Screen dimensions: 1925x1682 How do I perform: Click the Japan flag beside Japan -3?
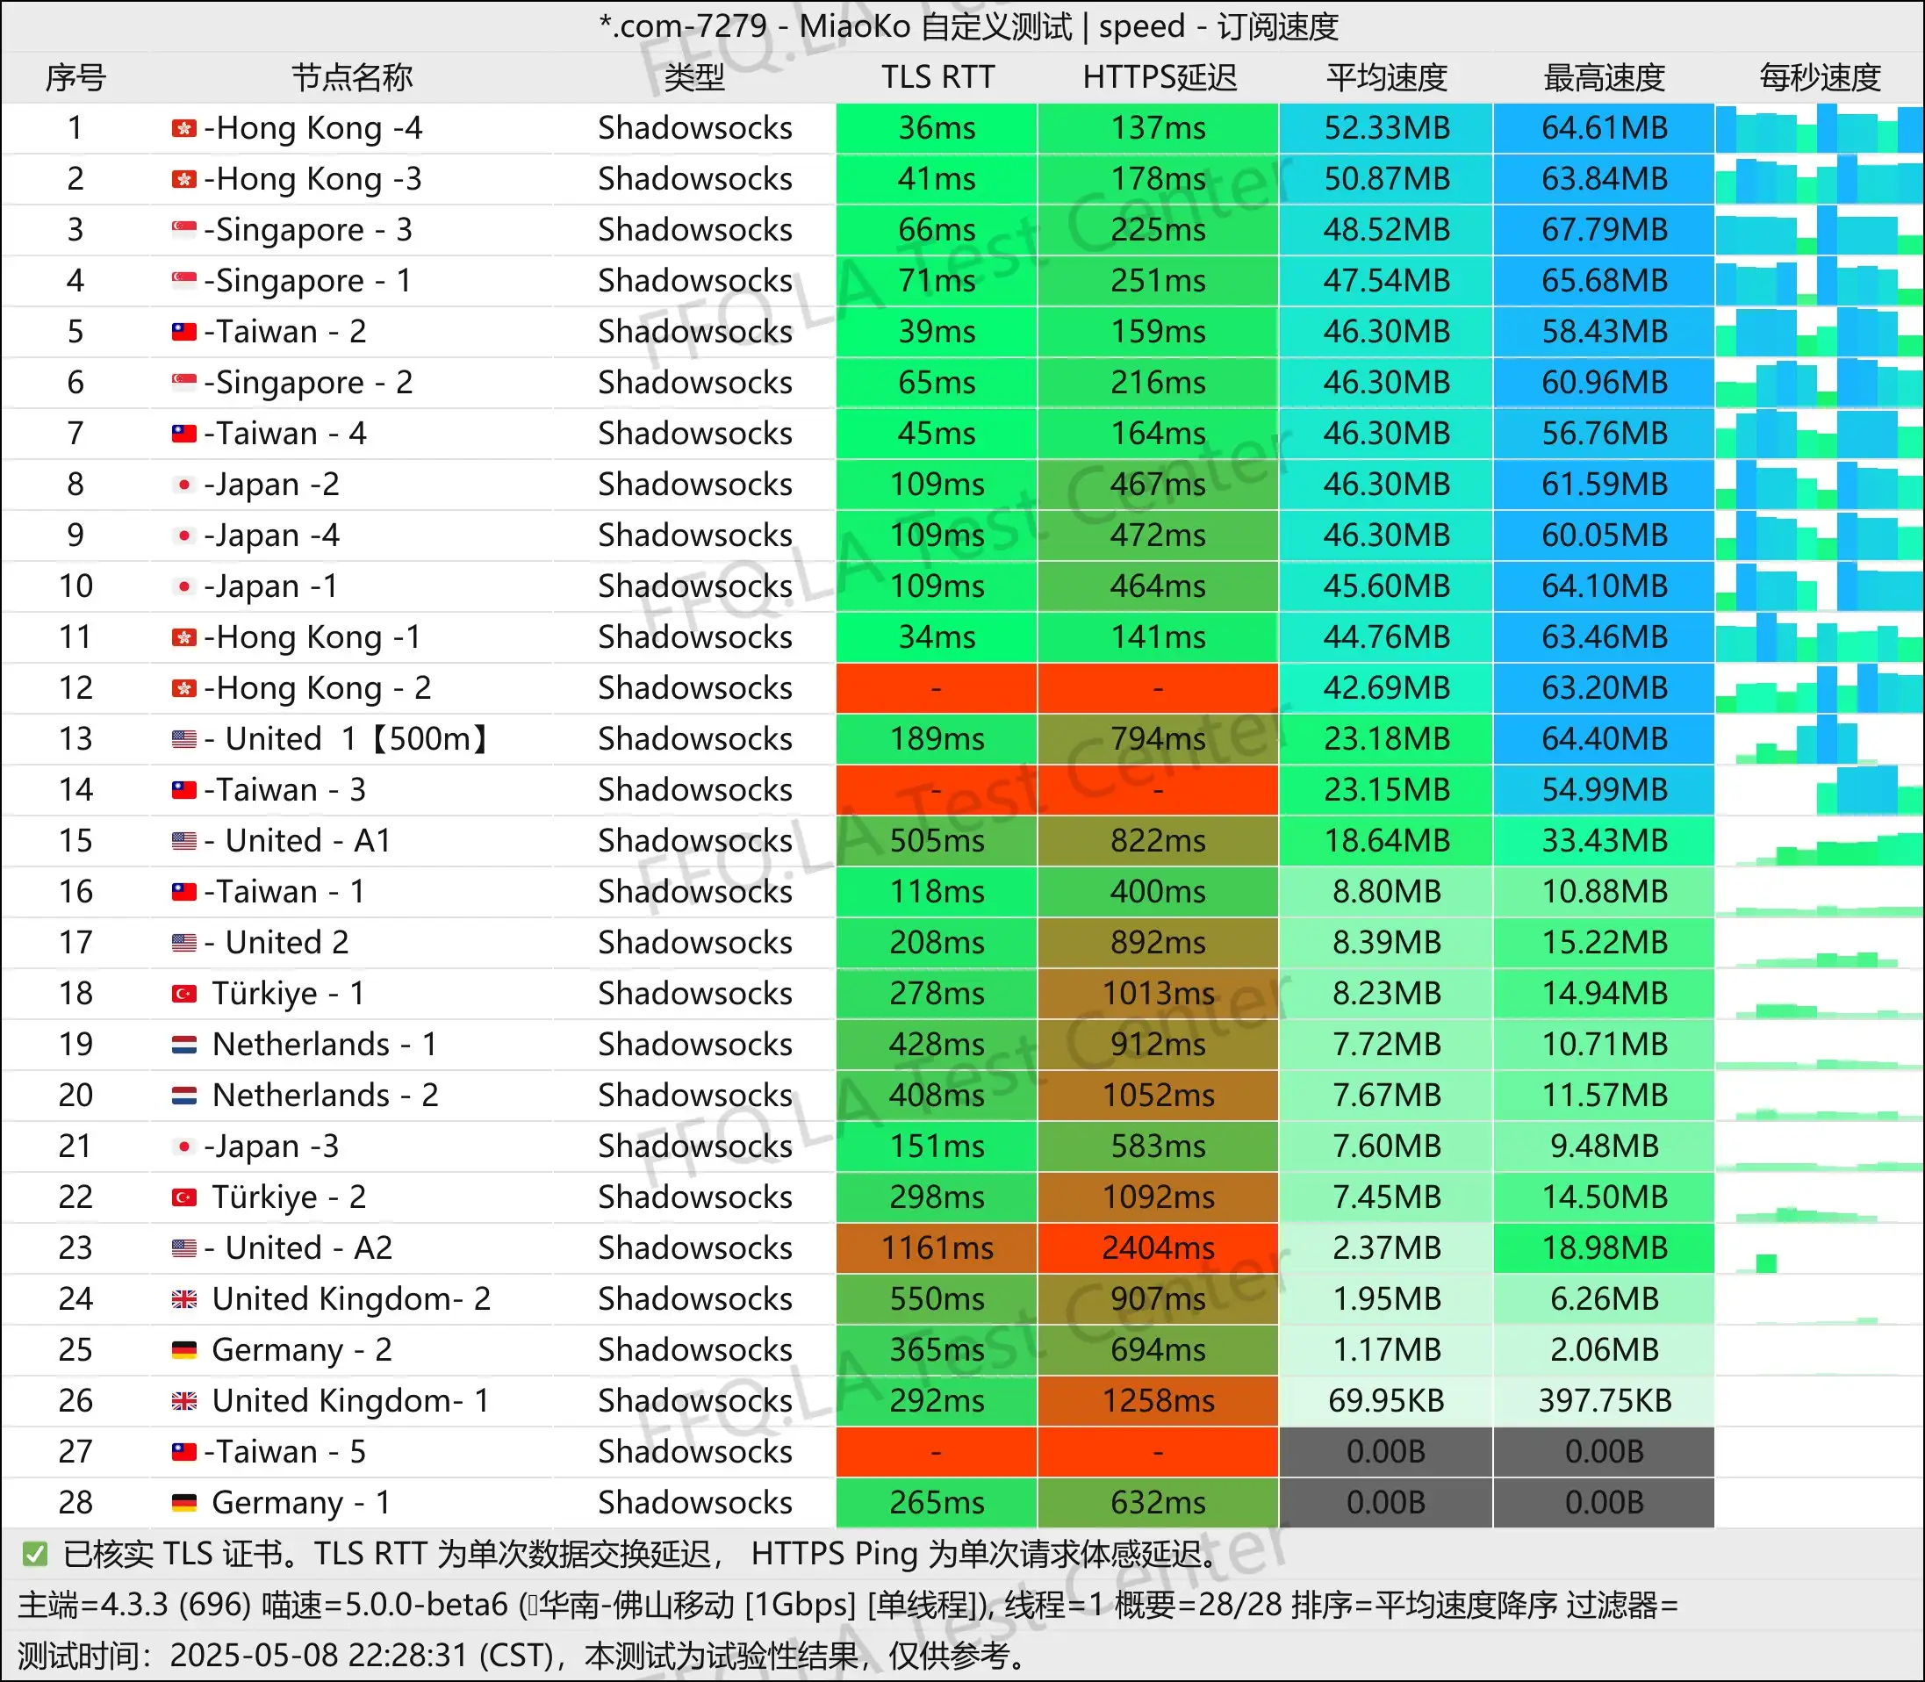coord(184,1146)
